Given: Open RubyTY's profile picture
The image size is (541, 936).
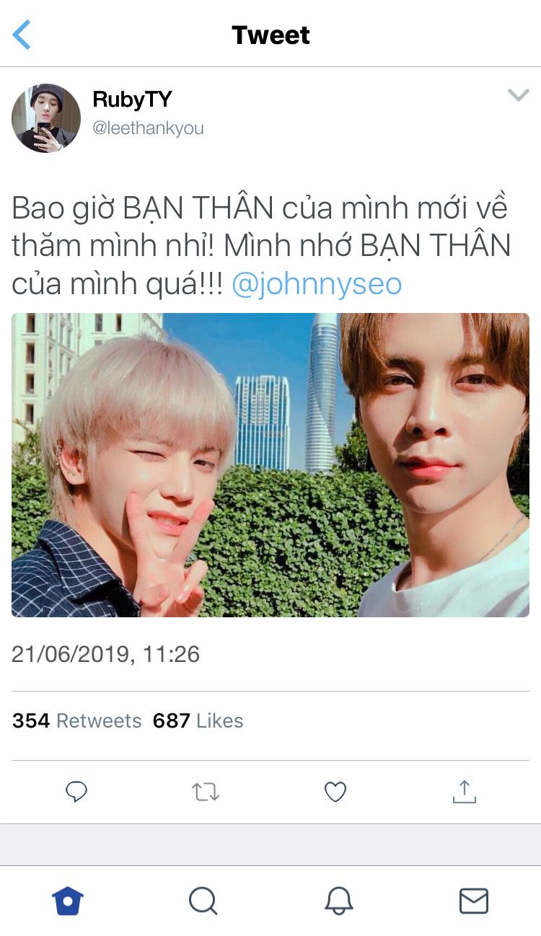Looking at the screenshot, I should [x=46, y=118].
